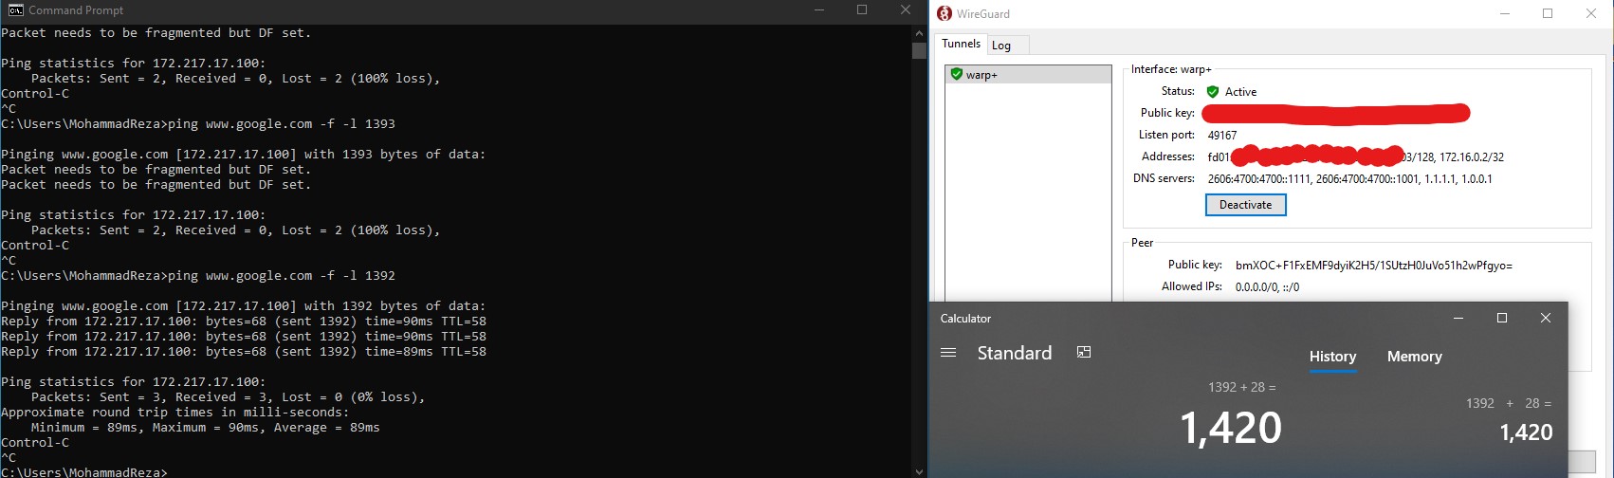Click the Command Prompt scrollbar down arrow

pyautogui.click(x=919, y=470)
